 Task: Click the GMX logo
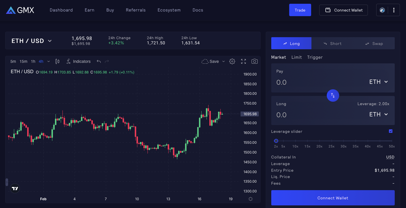[x=20, y=10]
